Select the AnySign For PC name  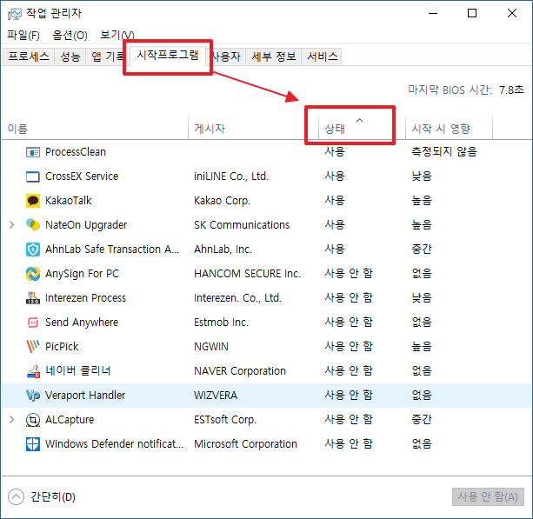pyautogui.click(x=83, y=274)
